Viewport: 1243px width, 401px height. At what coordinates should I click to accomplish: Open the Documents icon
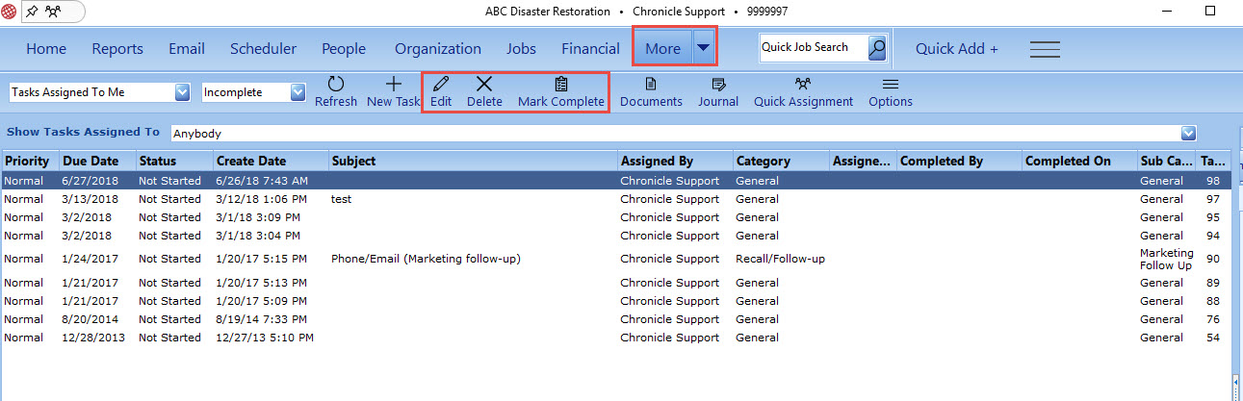click(x=651, y=85)
